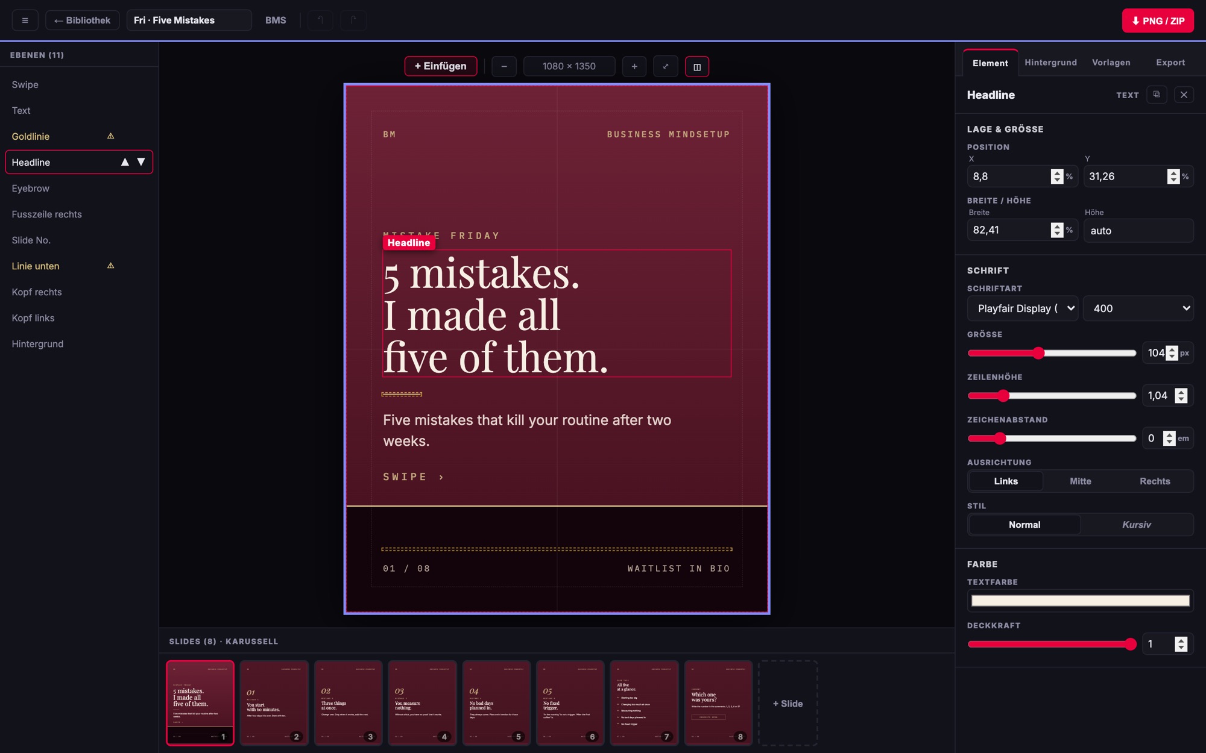
Task: Click the Deckkraft stepper arrows
Action: [x=1181, y=644]
